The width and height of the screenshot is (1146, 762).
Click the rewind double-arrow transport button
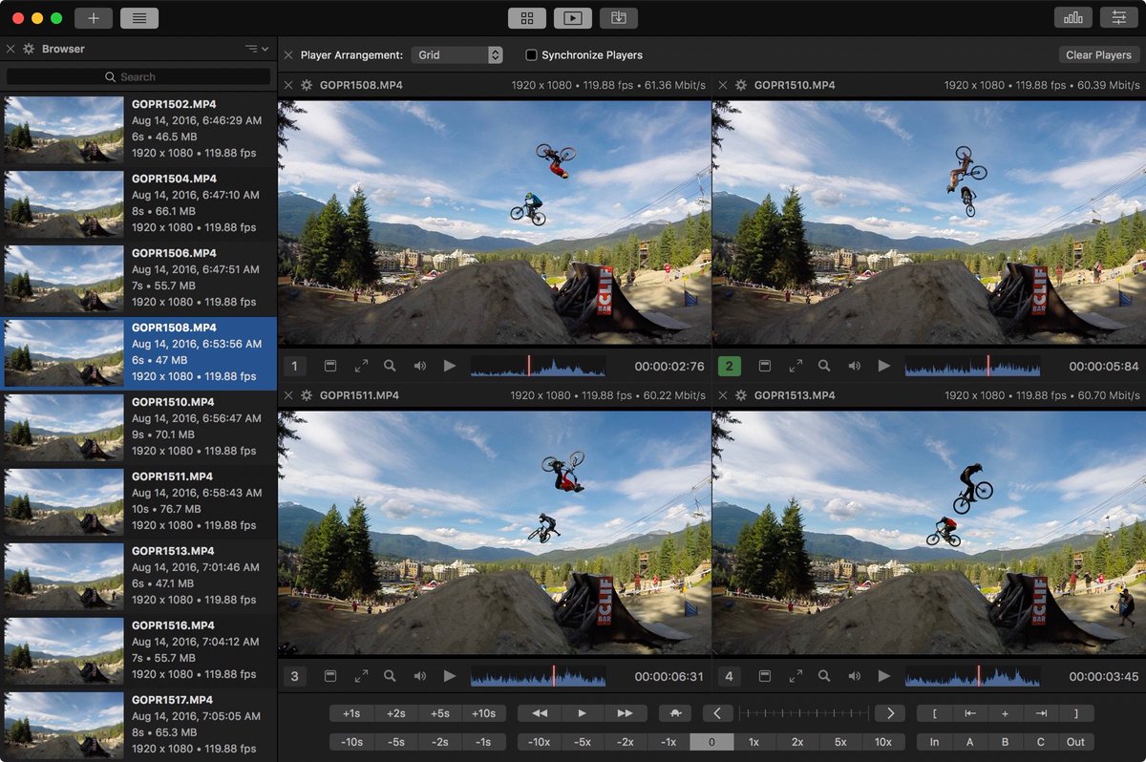pos(539,713)
